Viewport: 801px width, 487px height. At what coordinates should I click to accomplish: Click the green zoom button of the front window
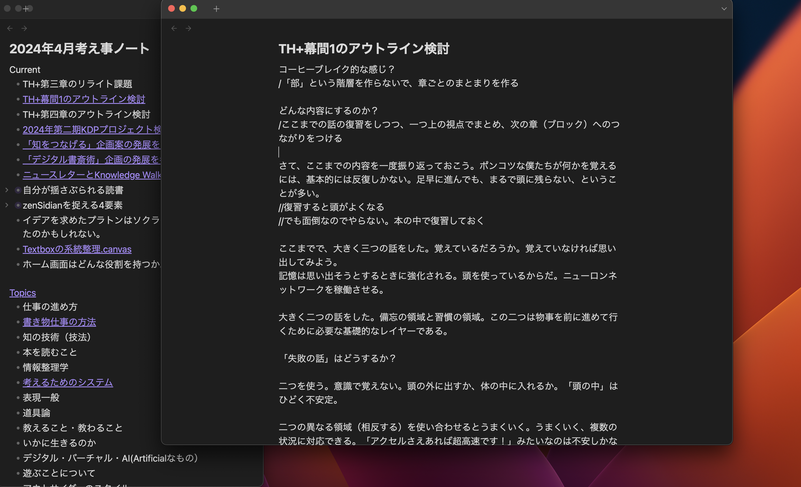point(194,8)
